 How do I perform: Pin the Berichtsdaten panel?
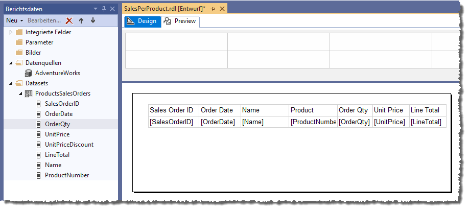click(104, 9)
